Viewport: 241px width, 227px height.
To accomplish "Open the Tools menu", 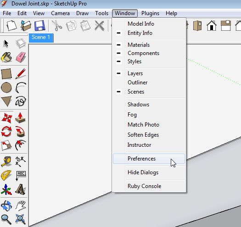I will point(101,13).
